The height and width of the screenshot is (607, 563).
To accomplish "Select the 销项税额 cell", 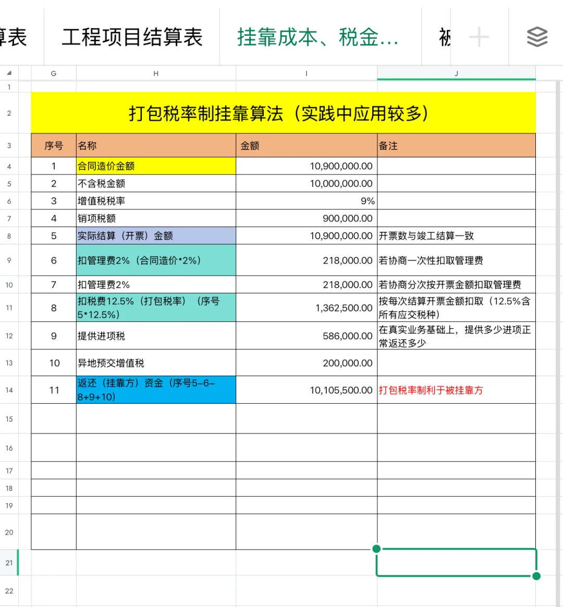I will 156,218.
